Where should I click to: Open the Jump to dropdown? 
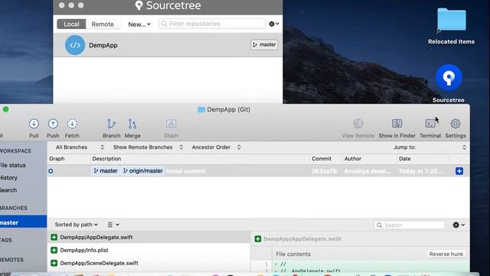click(x=430, y=147)
